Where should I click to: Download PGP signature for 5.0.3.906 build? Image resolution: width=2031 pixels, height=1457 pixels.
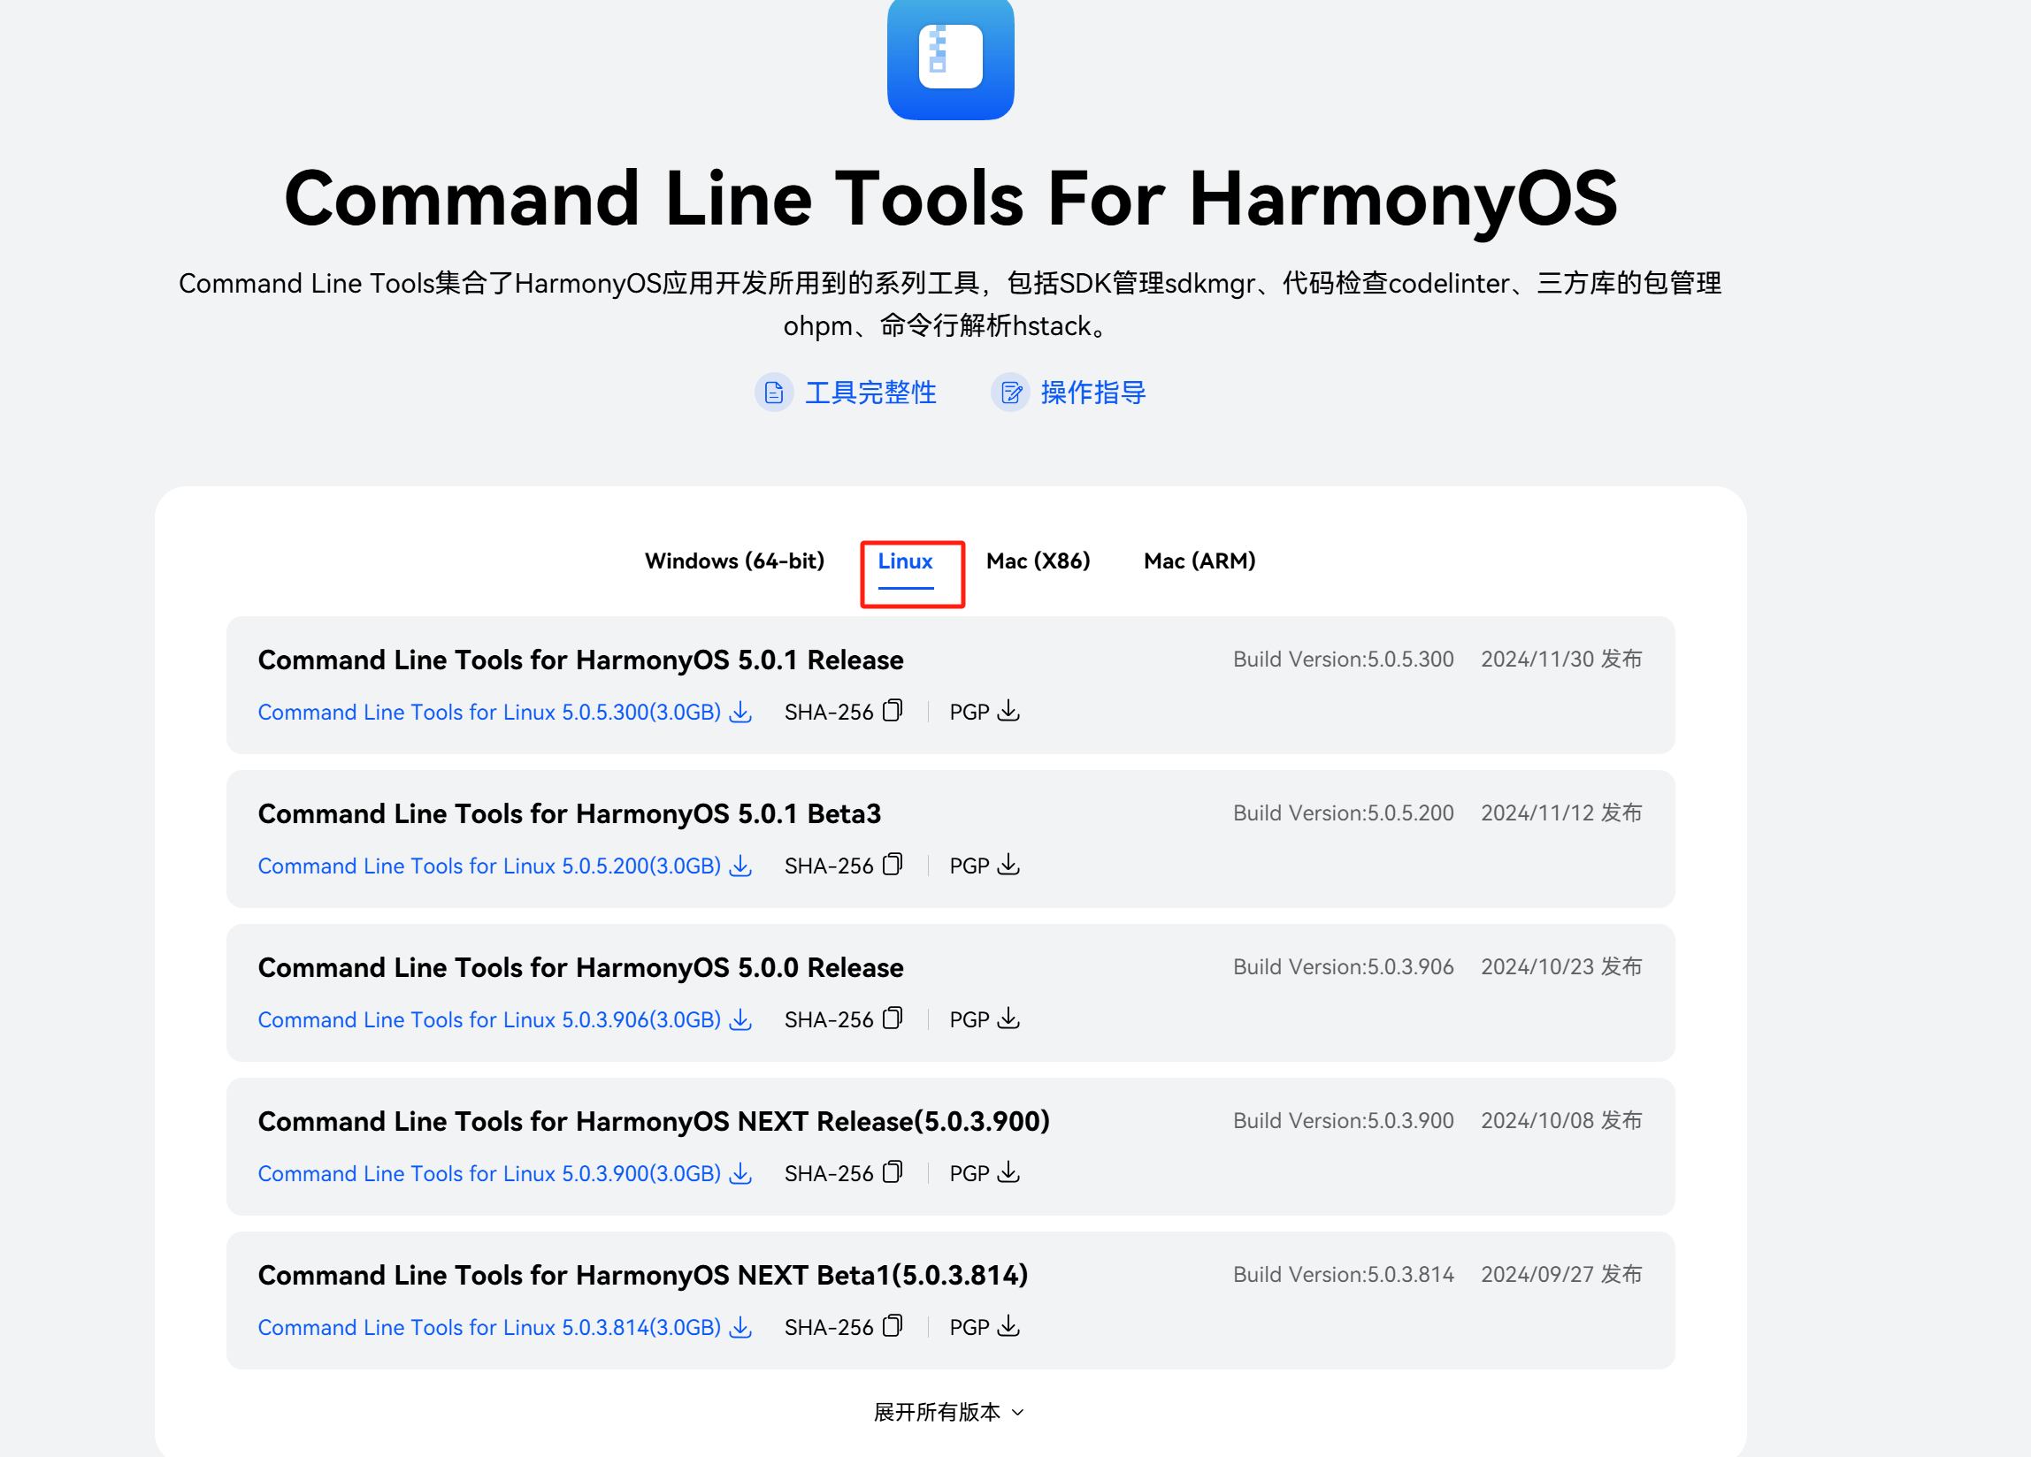1008,1018
